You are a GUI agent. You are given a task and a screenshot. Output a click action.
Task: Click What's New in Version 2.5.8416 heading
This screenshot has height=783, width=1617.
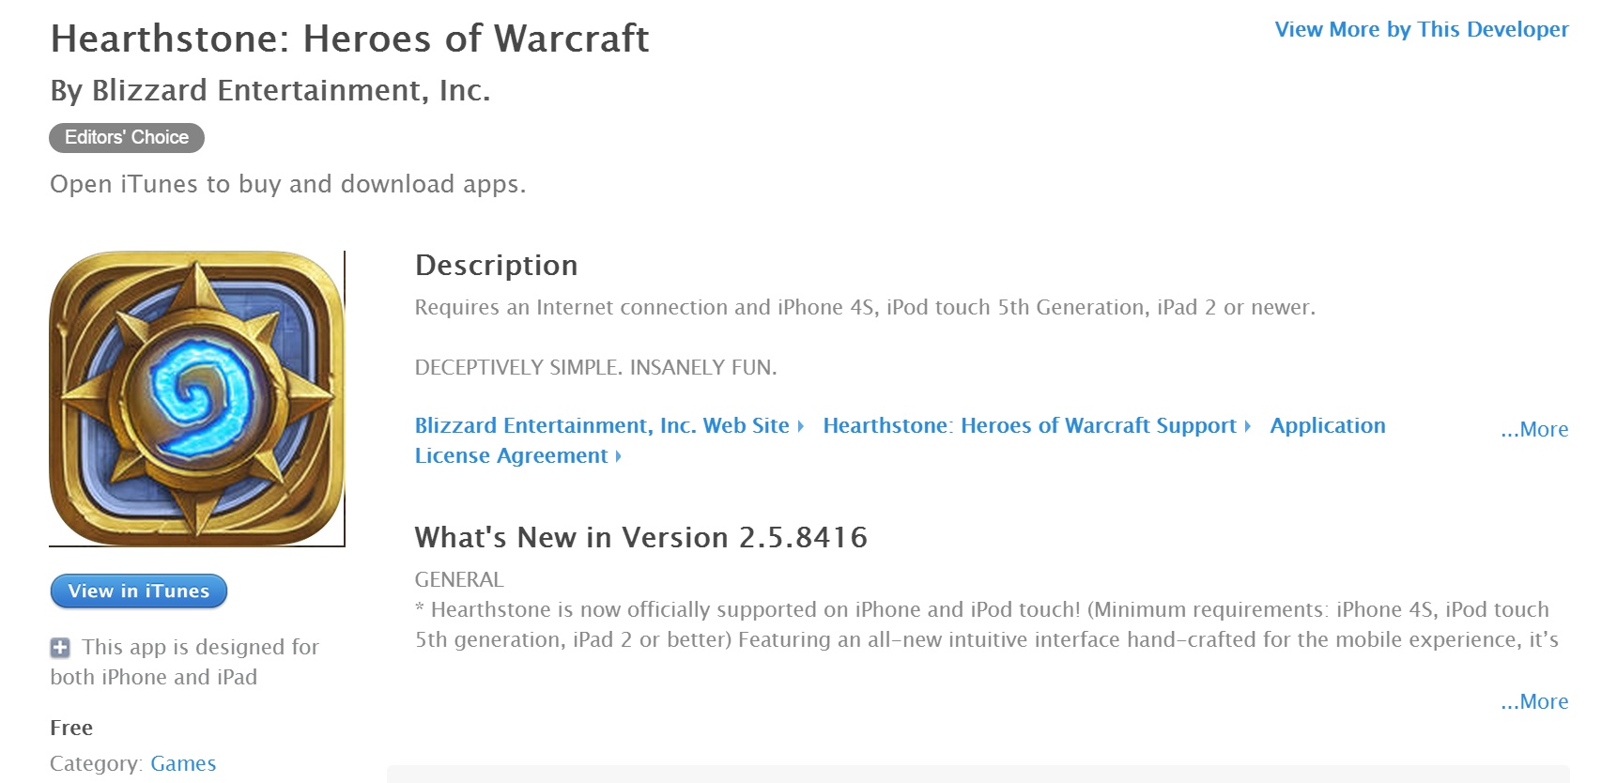641,537
